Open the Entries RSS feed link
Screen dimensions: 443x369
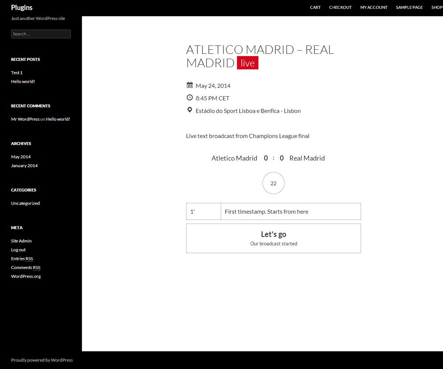pyautogui.click(x=22, y=259)
